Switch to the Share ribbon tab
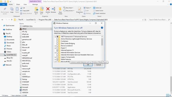 click(x=18, y=4)
